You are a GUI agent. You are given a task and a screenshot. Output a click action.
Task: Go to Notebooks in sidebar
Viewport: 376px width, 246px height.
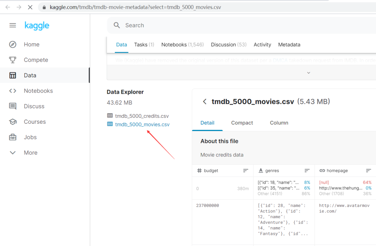38,91
